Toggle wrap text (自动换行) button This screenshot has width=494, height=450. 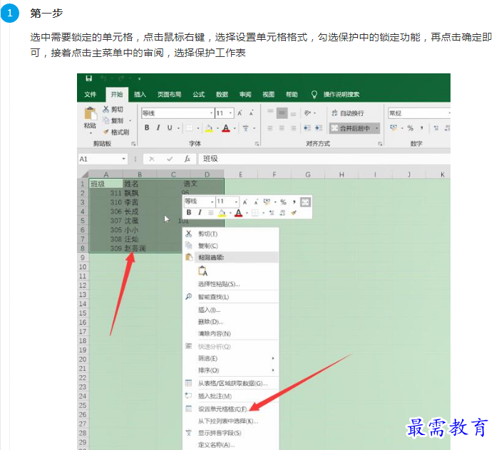tap(348, 113)
